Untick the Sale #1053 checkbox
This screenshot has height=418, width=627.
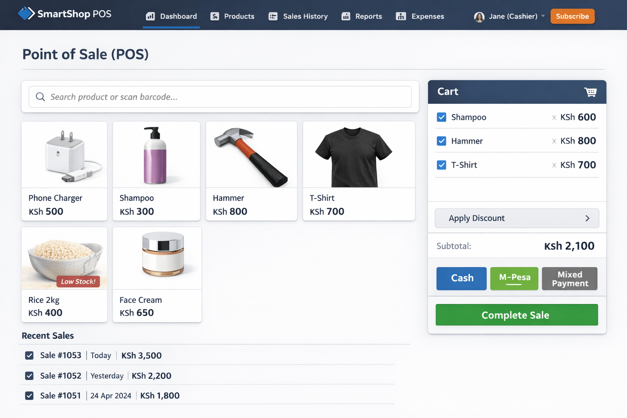[29, 356]
